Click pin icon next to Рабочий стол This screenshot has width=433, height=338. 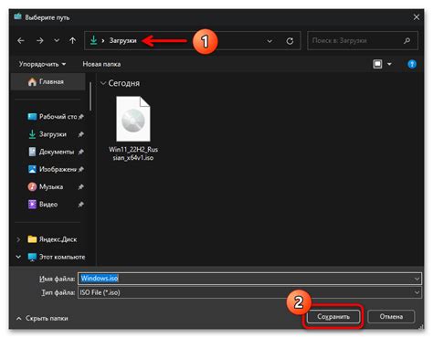(80, 117)
